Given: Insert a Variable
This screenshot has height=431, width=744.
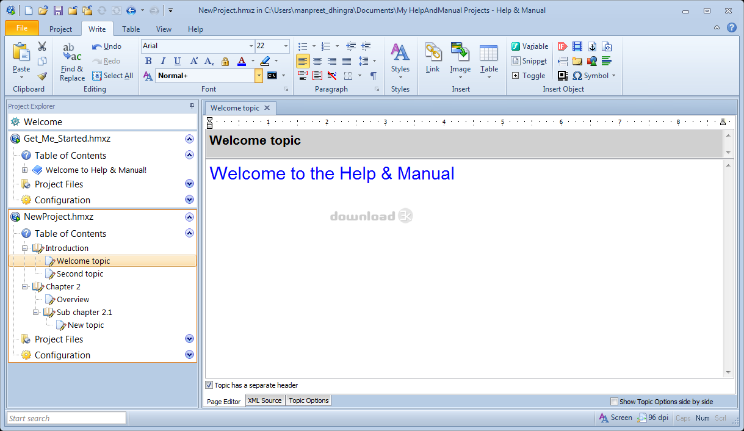Looking at the screenshot, I should click(x=530, y=46).
